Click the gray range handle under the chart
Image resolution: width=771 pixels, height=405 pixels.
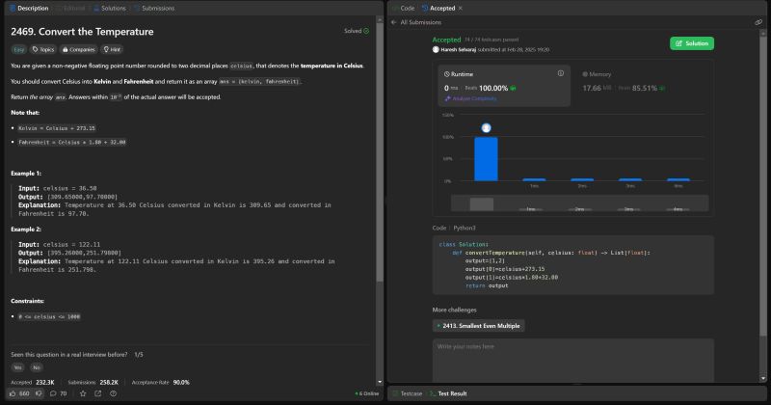(481, 203)
